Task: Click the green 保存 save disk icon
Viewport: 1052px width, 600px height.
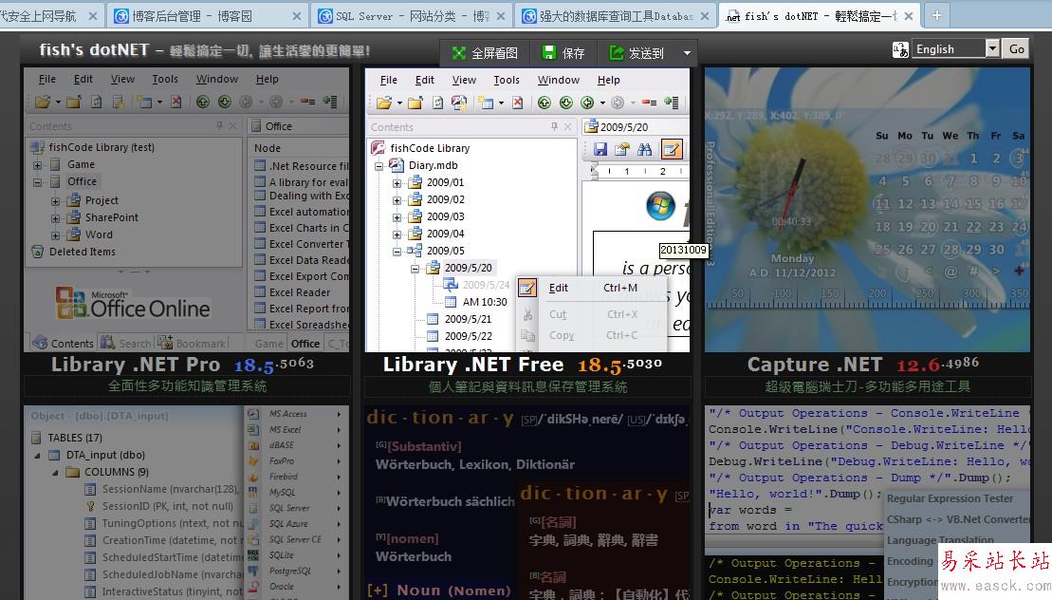Action: [x=549, y=53]
